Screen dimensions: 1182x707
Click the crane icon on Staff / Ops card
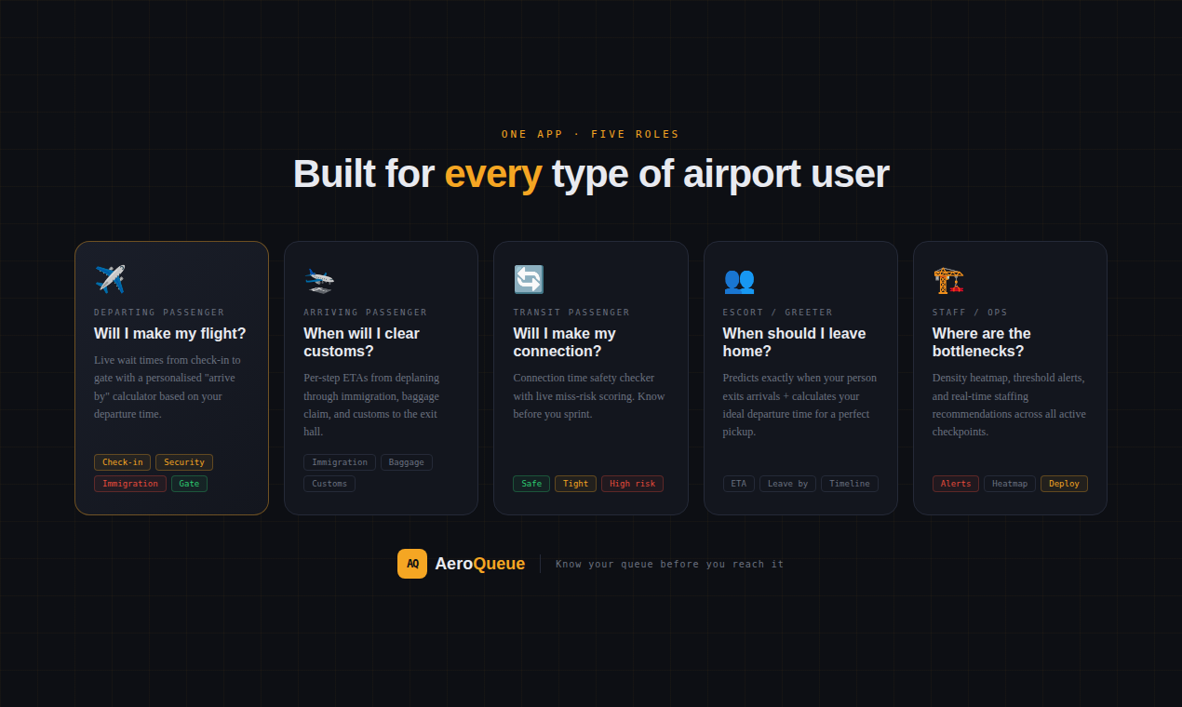coord(948,279)
